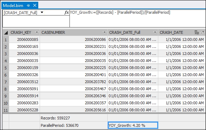206x130 pixels.
Task: Switch to the Model.bim tab
Action: [x=13, y=6]
